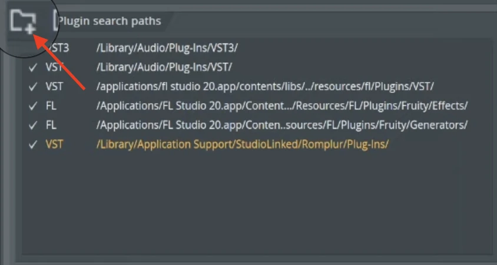This screenshot has height=265, width=497.
Task: Select the StudioLinked/Romplur/Plug-Ins/ path text
Action: tap(242, 145)
